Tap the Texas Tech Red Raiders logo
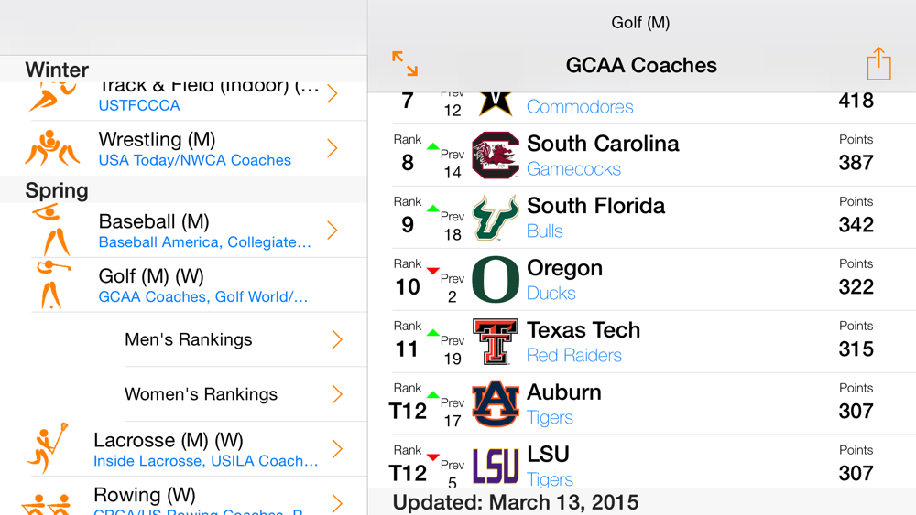Viewport: 916px width, 515px height. 496,342
